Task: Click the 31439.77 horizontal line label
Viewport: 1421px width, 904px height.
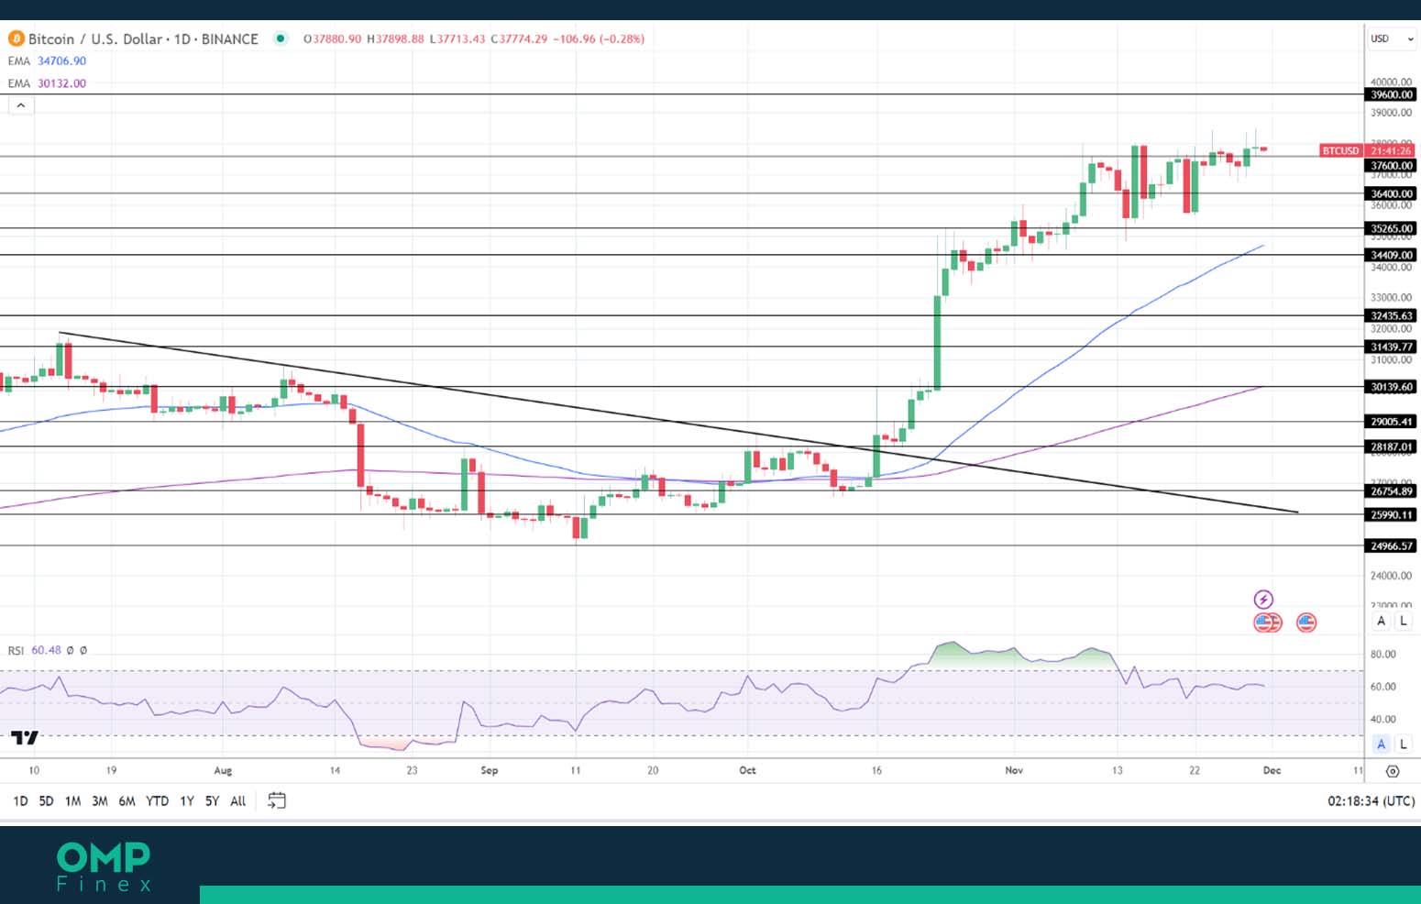Action: coord(1392,347)
